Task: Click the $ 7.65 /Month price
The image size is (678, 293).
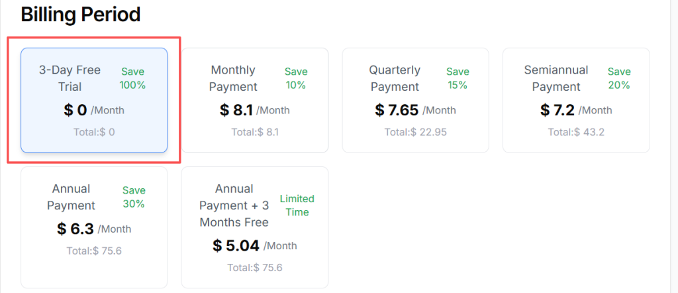Action: click(x=415, y=110)
